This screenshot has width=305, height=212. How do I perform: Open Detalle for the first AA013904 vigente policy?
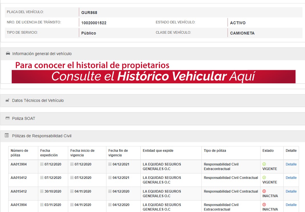(x=291, y=164)
